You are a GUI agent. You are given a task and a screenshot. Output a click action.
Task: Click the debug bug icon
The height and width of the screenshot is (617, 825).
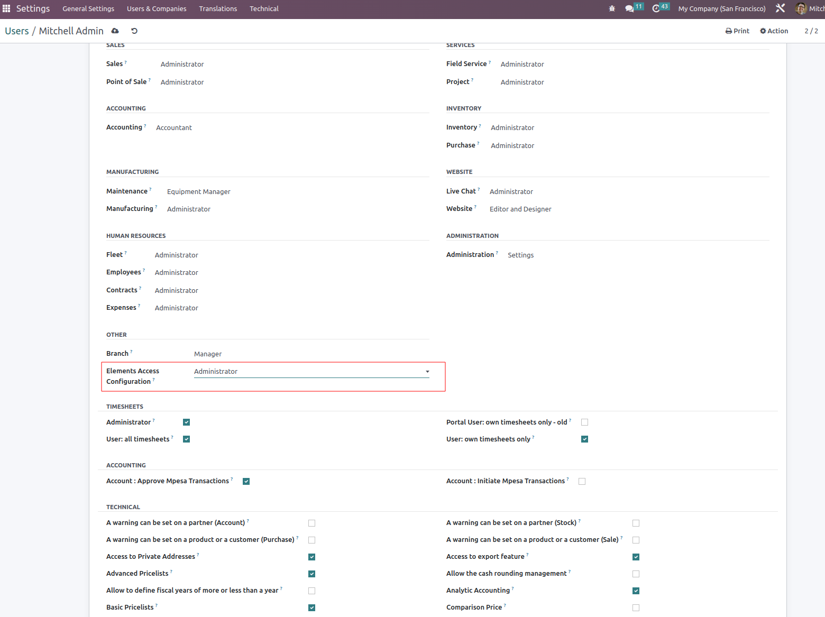(612, 8)
